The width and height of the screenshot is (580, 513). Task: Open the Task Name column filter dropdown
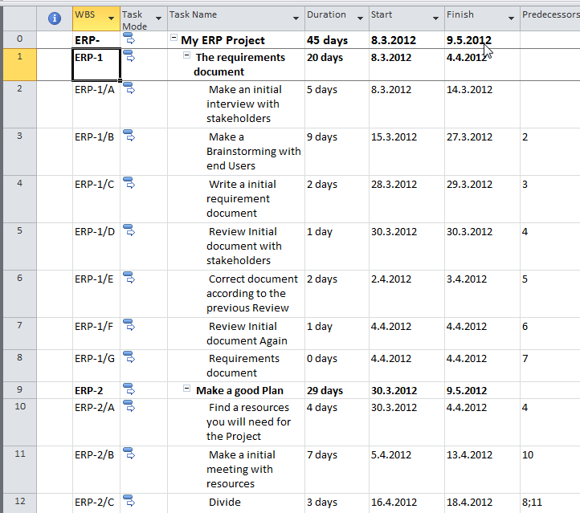[x=296, y=18]
